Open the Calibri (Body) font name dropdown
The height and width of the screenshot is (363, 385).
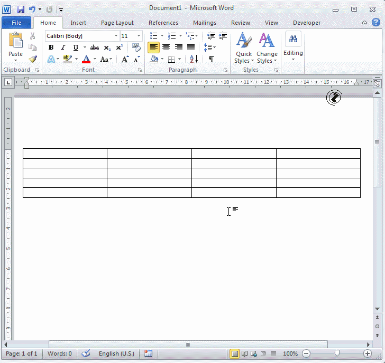(x=116, y=36)
